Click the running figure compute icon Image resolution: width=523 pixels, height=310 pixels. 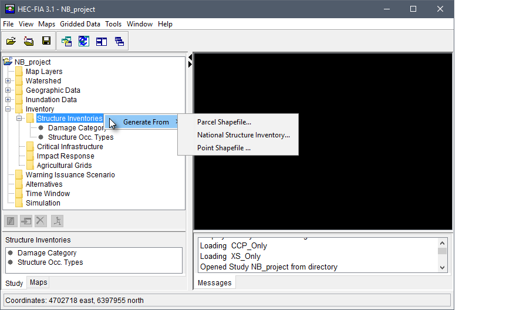click(x=57, y=221)
